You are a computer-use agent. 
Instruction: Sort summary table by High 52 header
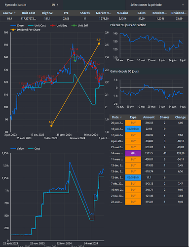pyautogui.click(x=47, y=13)
